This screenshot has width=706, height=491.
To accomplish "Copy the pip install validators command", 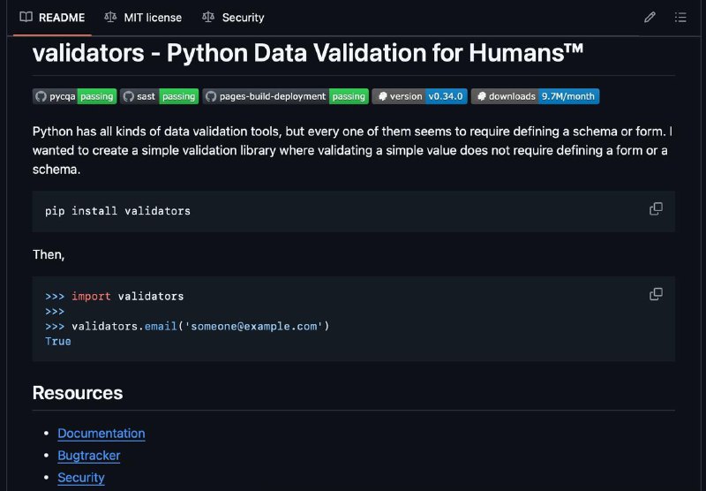I will (656, 208).
